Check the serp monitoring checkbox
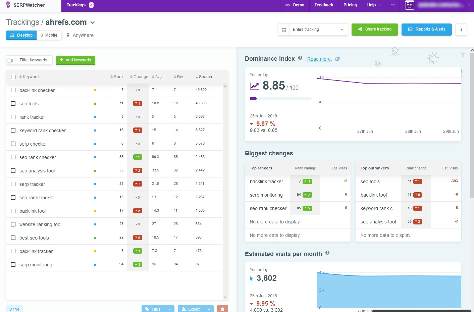 coord(13,265)
